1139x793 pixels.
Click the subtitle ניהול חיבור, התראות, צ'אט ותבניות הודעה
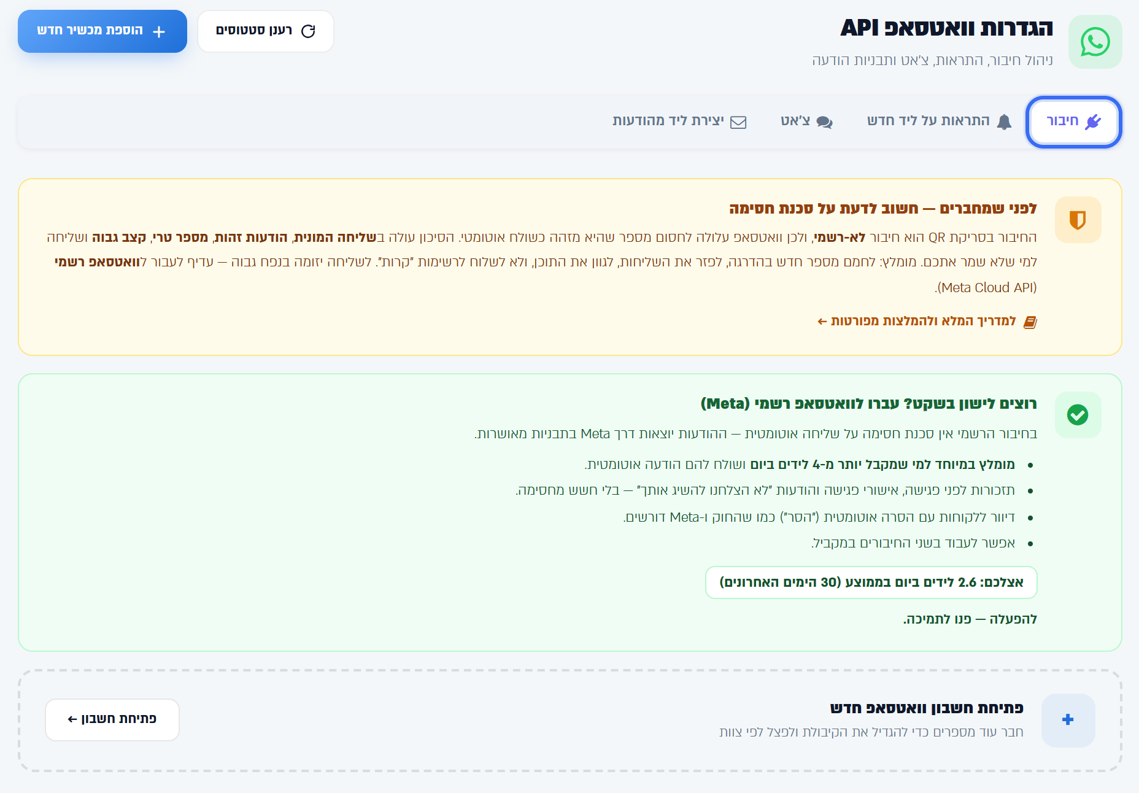point(933,60)
